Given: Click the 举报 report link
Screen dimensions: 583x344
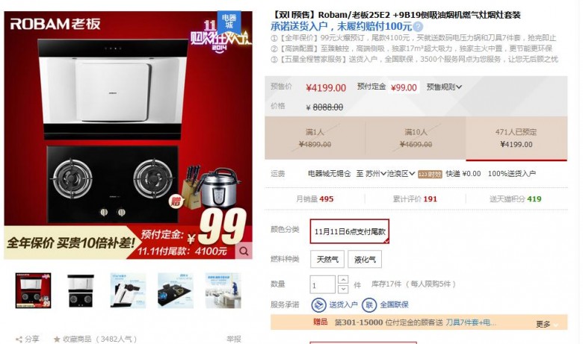Looking at the screenshot, I should click(234, 339).
